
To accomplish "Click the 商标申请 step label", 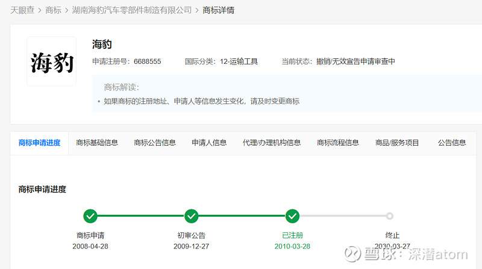I will tap(90, 235).
